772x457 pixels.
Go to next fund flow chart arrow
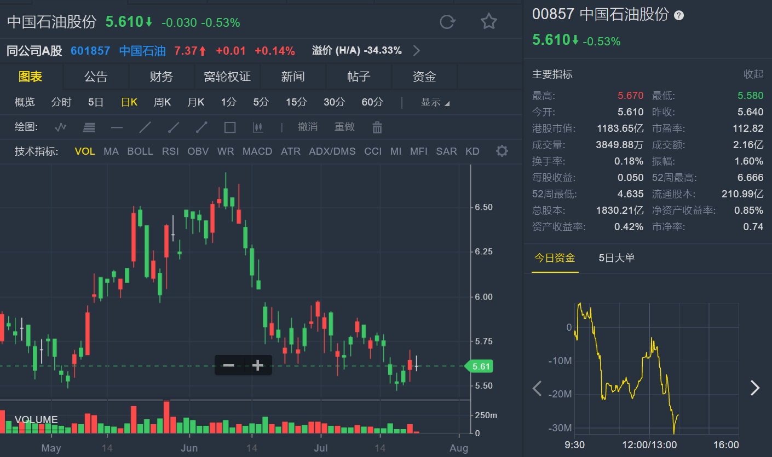coord(755,388)
